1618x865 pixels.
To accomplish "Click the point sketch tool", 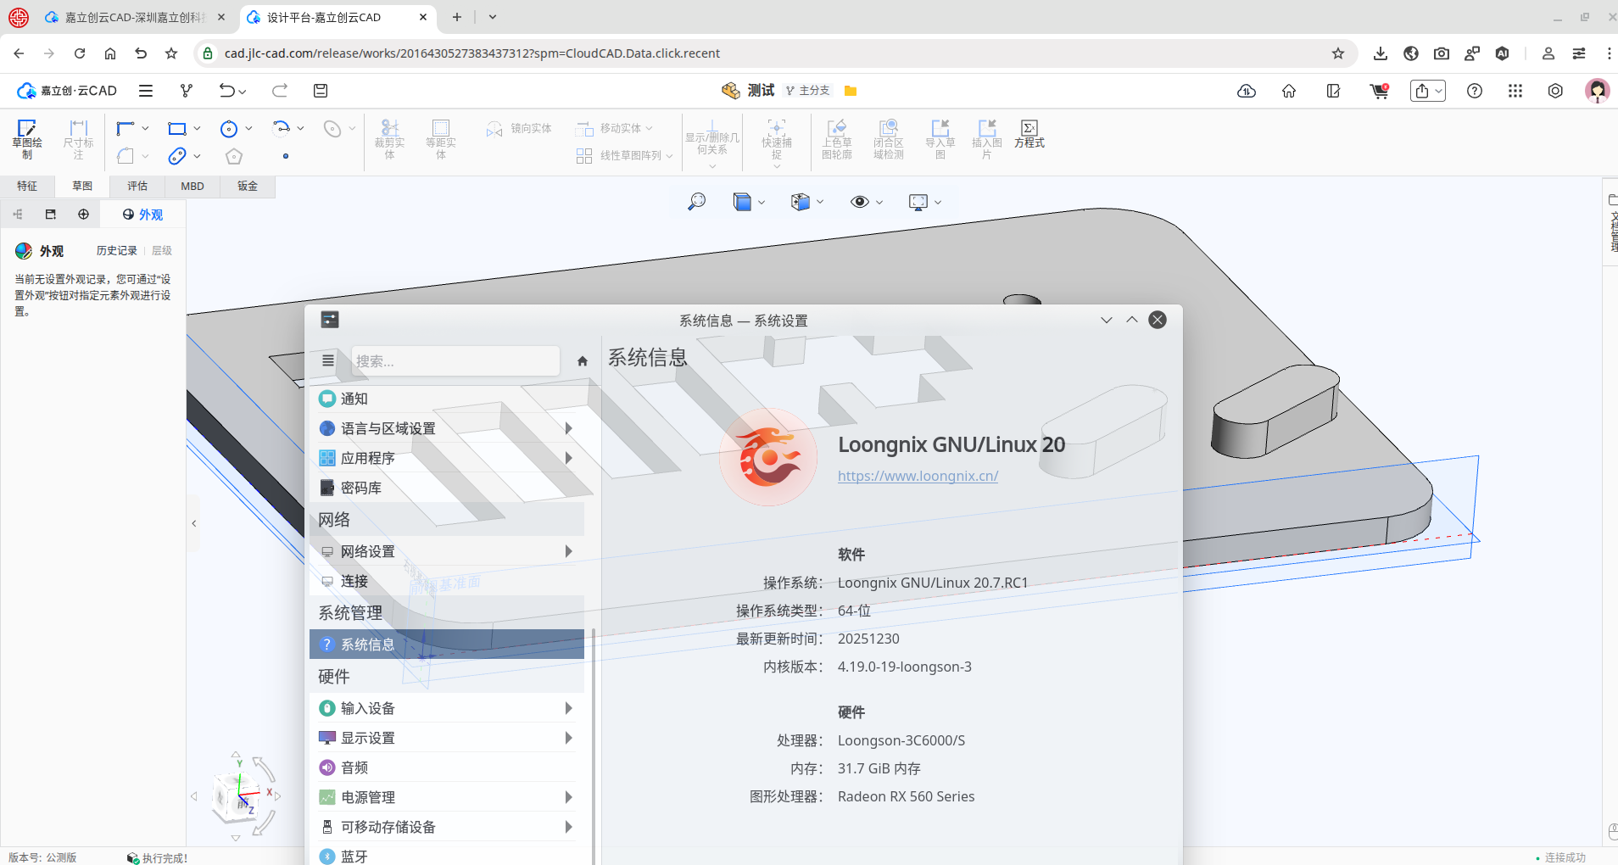I will 286,156.
